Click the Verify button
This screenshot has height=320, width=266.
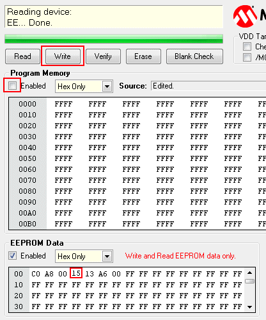tap(103, 56)
